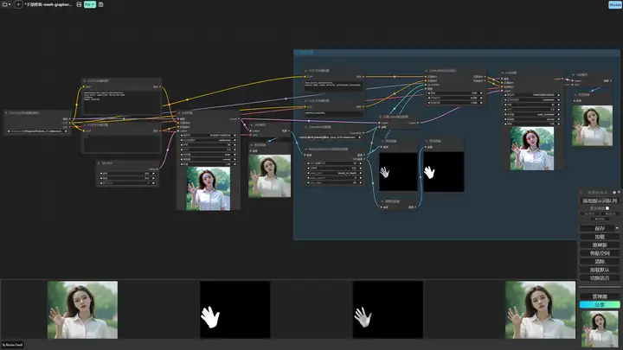Select the 加载 load menu item
The image size is (623, 350).
click(x=600, y=237)
